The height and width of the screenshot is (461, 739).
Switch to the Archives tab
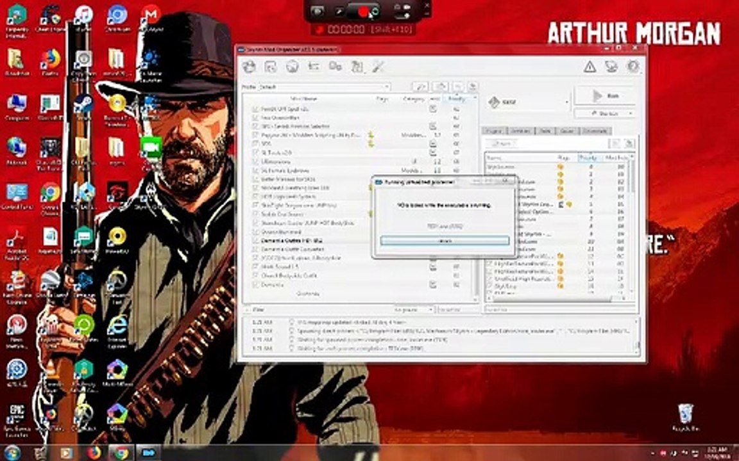coord(521,131)
